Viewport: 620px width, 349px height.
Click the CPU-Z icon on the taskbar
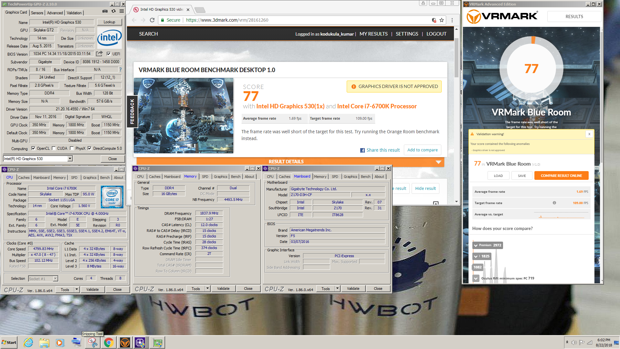click(x=140, y=342)
